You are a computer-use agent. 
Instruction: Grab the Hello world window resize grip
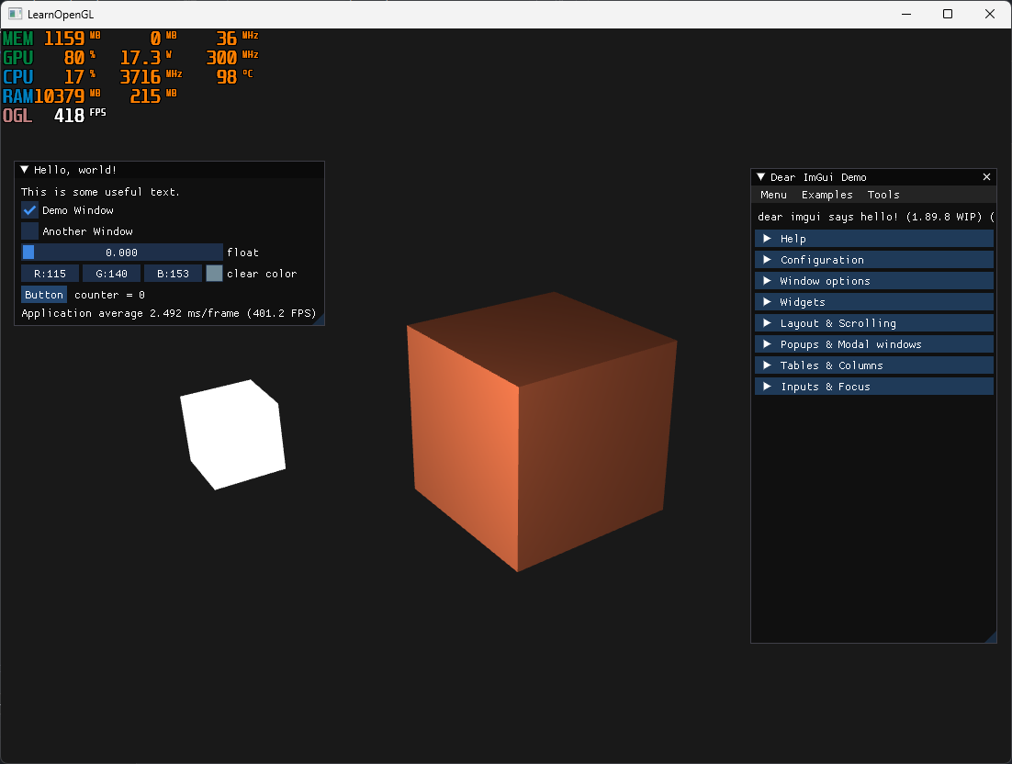tap(319, 320)
